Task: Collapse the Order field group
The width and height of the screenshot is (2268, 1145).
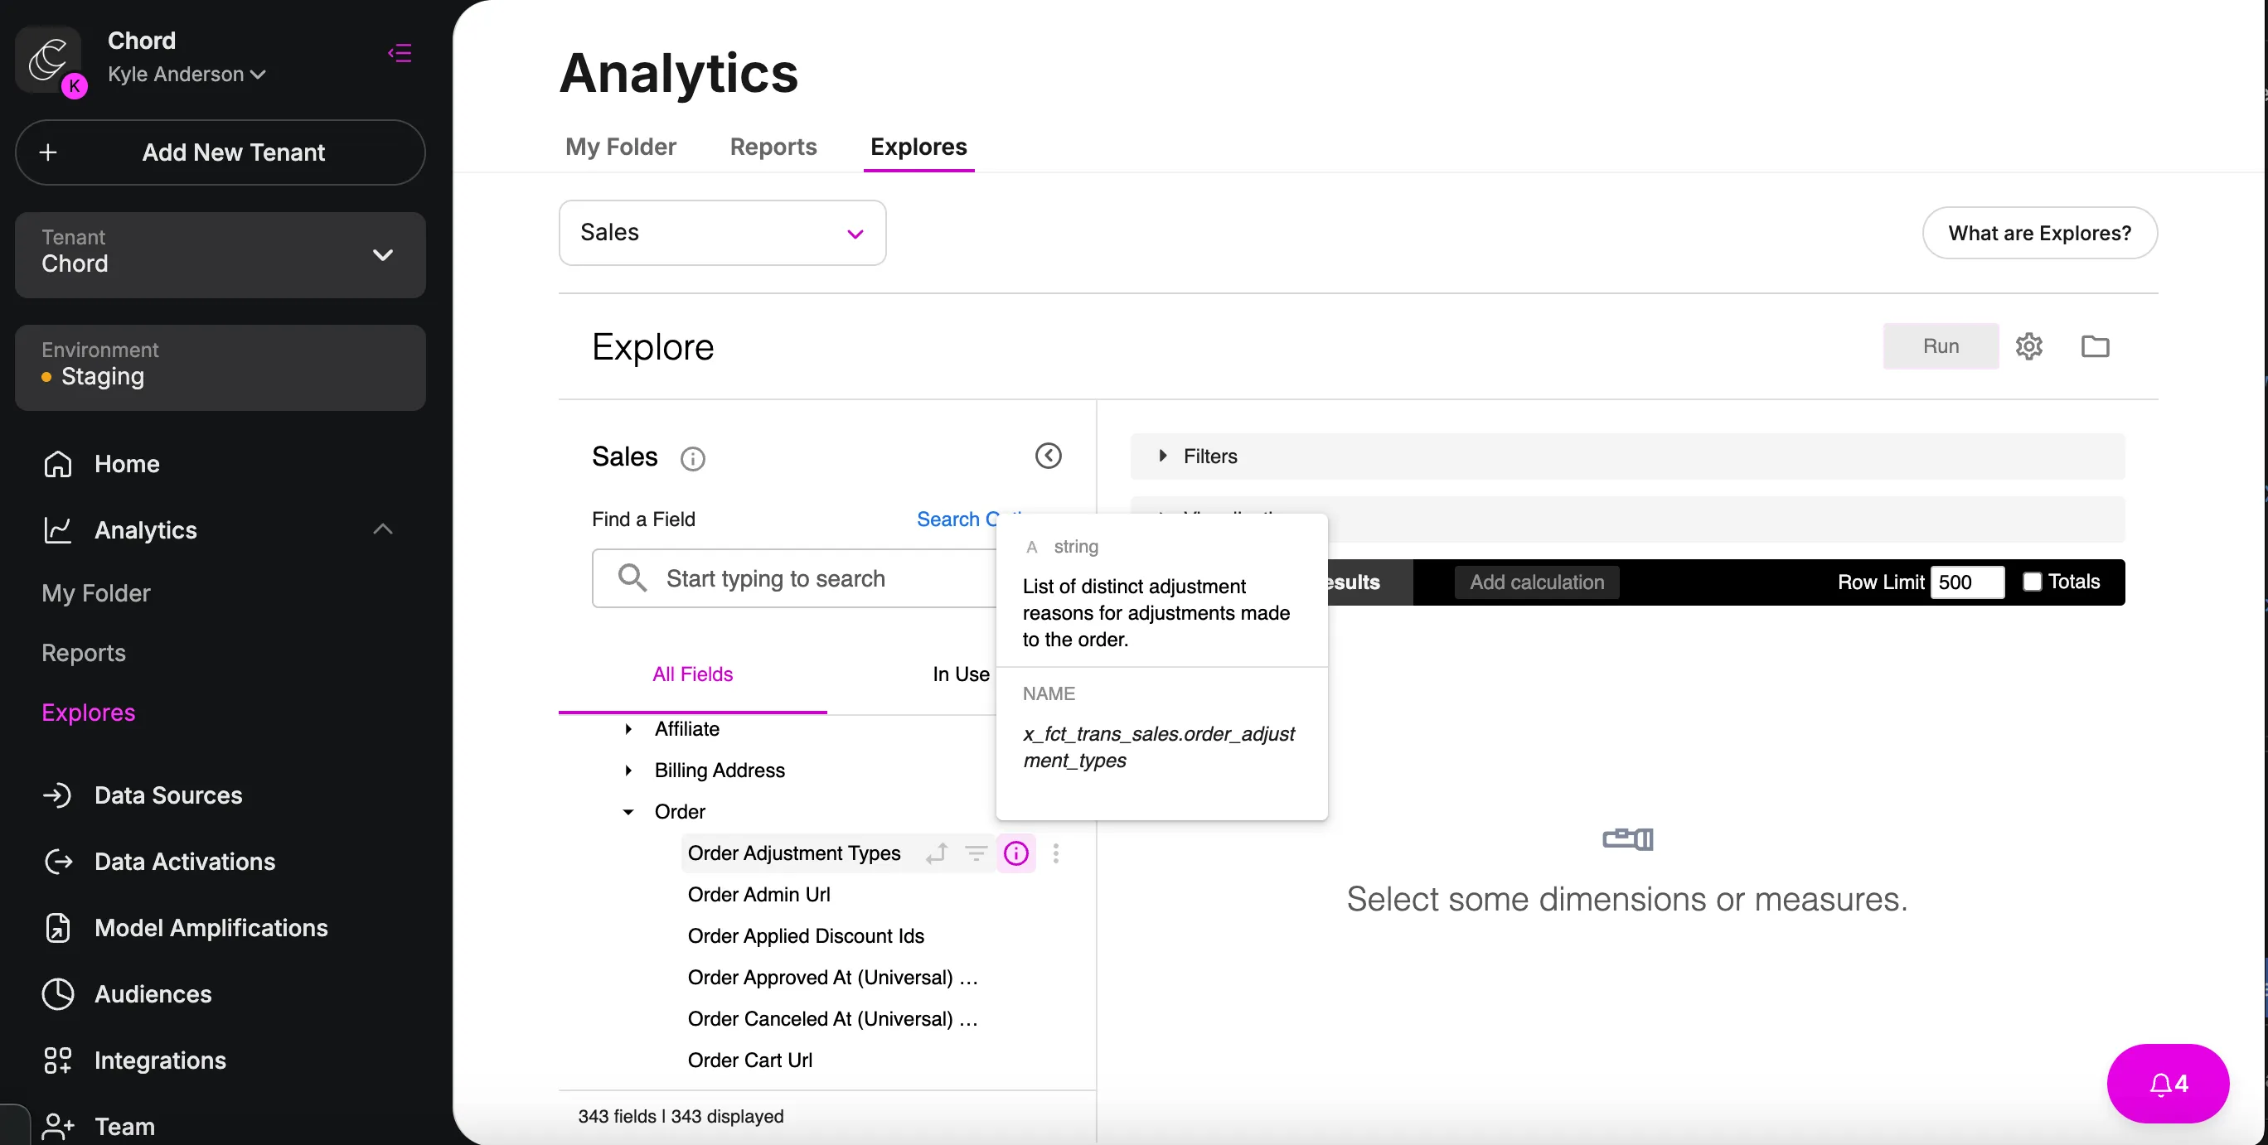Action: pyautogui.click(x=628, y=811)
